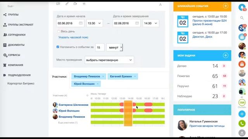Click the Делаю overdue badge 3
Image resolution: width=248 pixels, height=139 pixels.
tap(224, 66)
